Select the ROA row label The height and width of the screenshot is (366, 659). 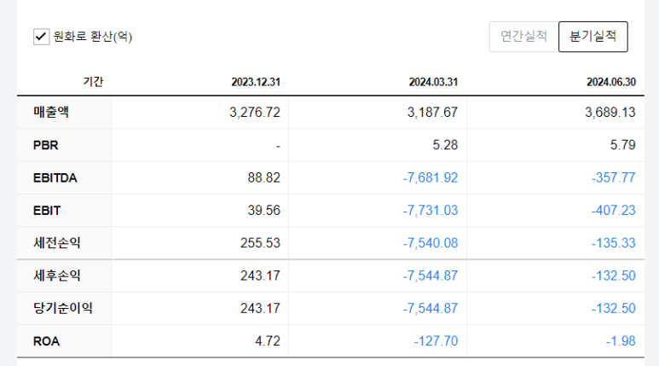pyautogui.click(x=46, y=341)
